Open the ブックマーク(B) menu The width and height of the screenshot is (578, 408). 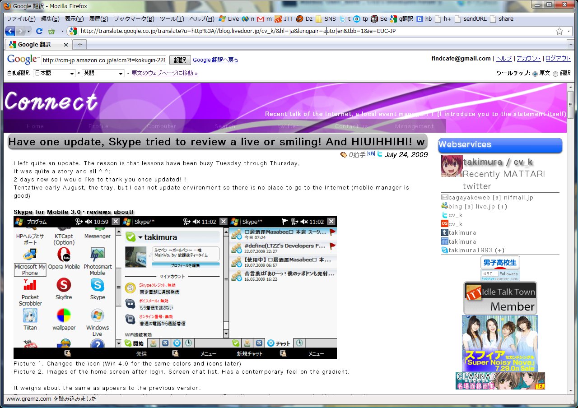[x=134, y=19]
